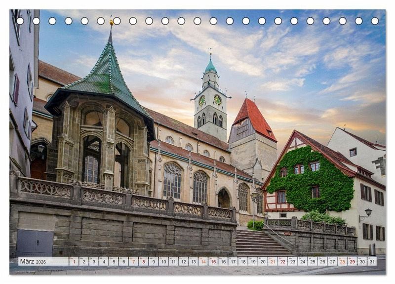Click day 31 at the strip's end
Image resolution: width=395 pixels, height=284 pixels.
[372, 261]
